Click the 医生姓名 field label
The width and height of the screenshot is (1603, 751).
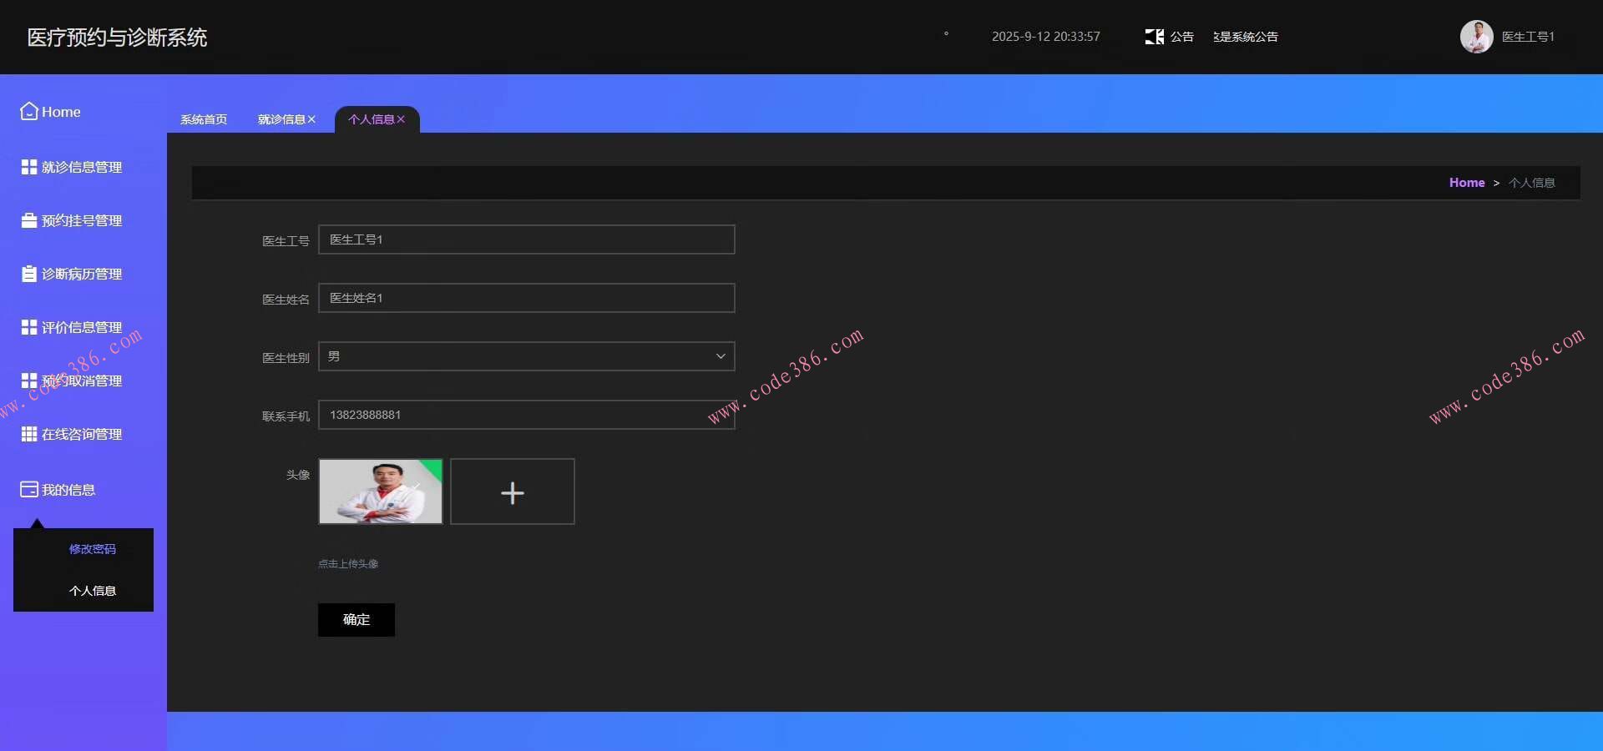coord(286,300)
